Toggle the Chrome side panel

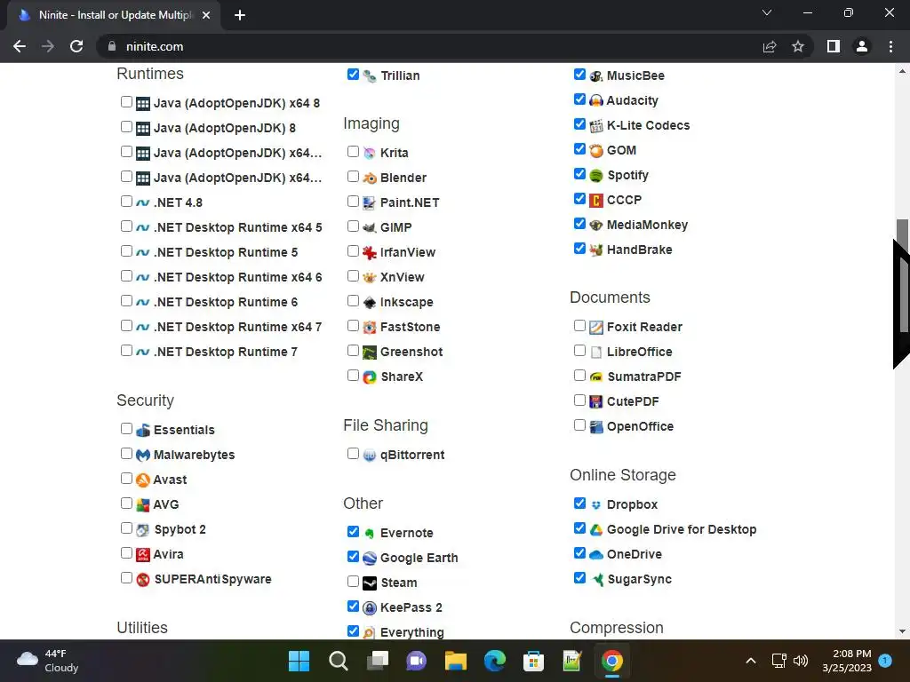(x=834, y=46)
